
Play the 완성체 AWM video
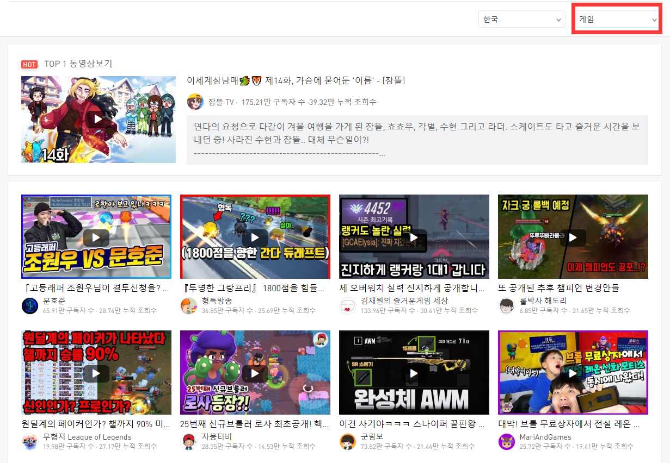point(414,373)
